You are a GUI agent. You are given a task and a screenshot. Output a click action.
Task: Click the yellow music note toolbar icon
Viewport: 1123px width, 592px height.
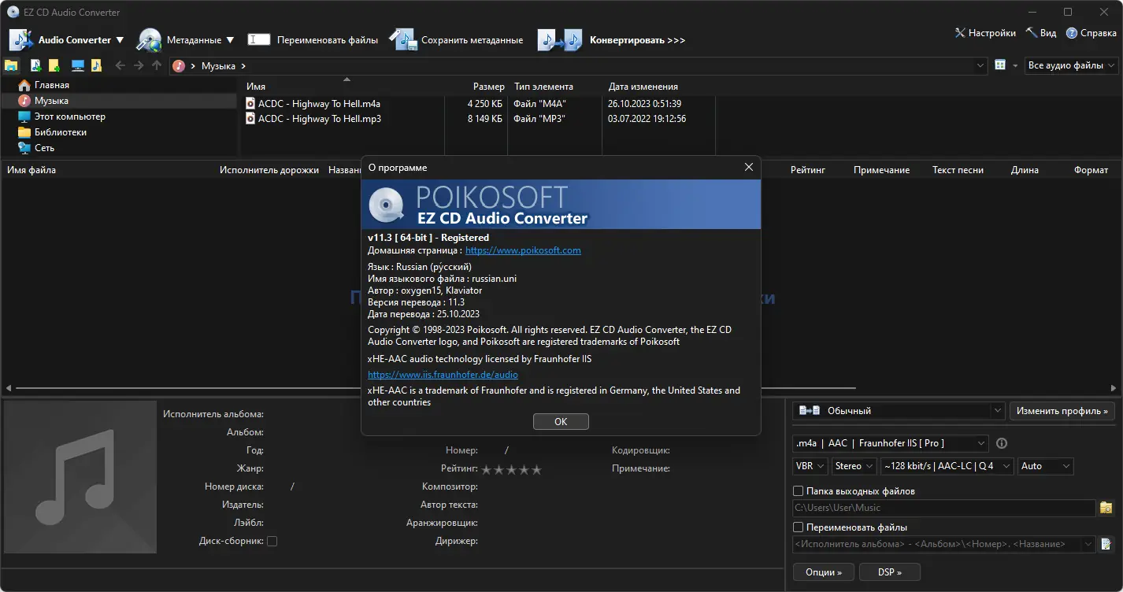click(x=96, y=65)
